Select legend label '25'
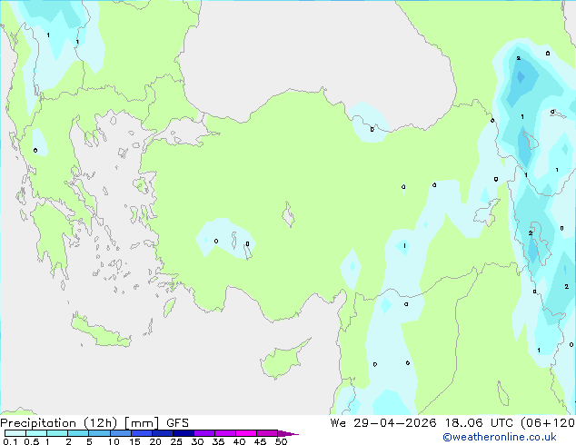Screen dimensions: 576x445 click(x=176, y=441)
